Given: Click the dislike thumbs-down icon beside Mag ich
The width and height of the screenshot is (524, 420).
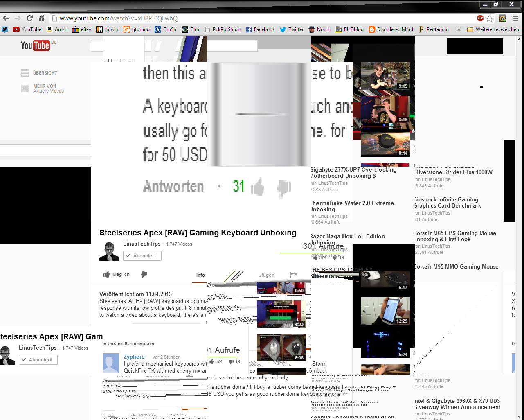Looking at the screenshot, I should click(144, 274).
